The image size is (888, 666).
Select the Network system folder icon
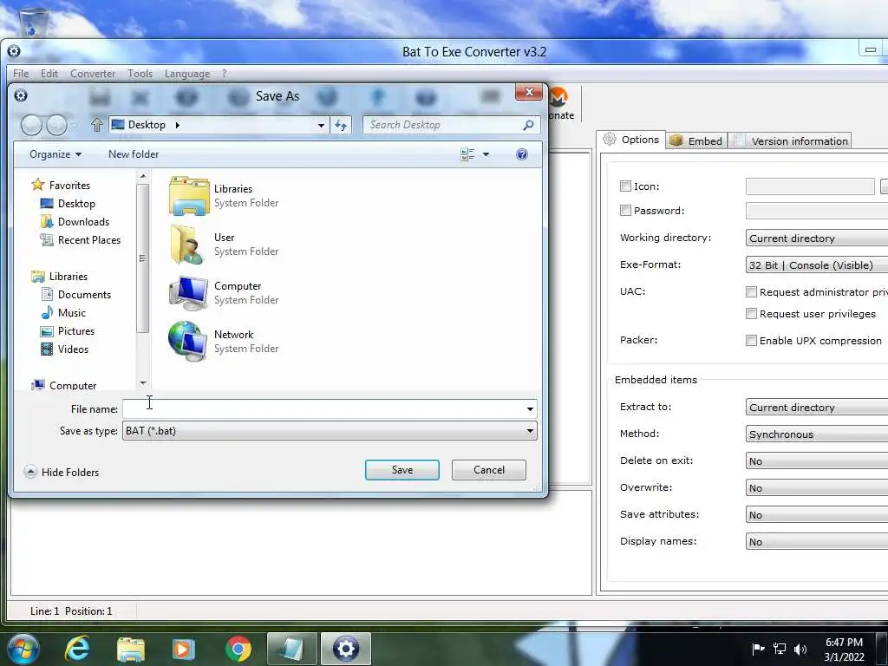pyautogui.click(x=187, y=342)
